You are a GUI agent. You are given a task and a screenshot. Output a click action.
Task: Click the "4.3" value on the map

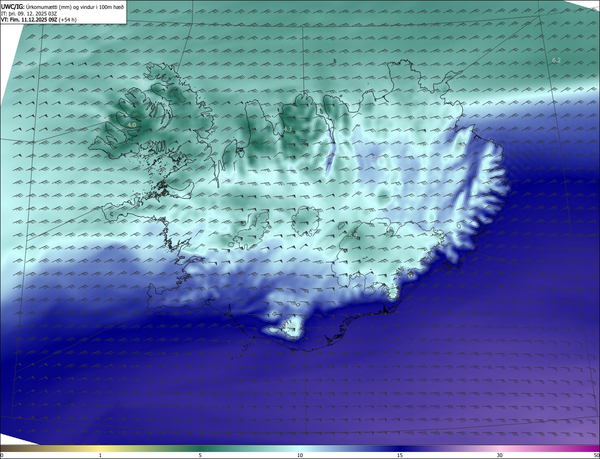click(x=288, y=129)
